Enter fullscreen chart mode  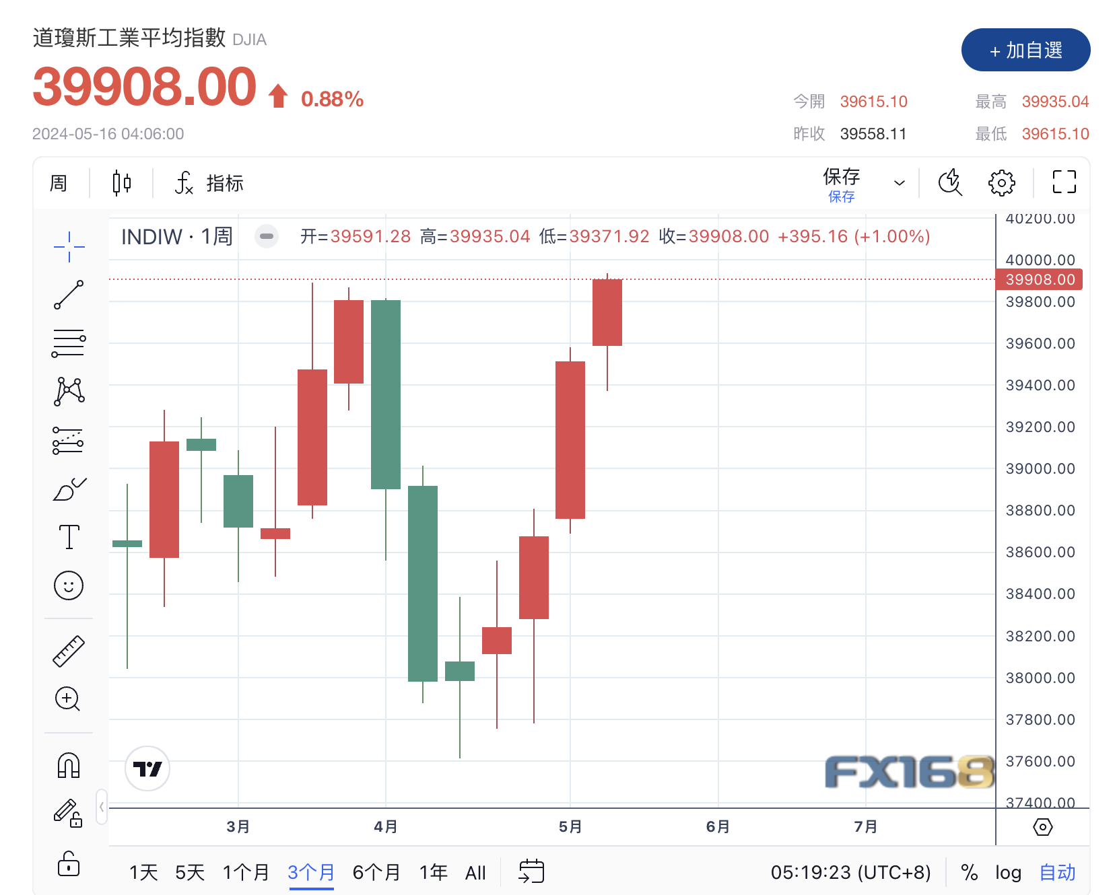coord(1064,182)
